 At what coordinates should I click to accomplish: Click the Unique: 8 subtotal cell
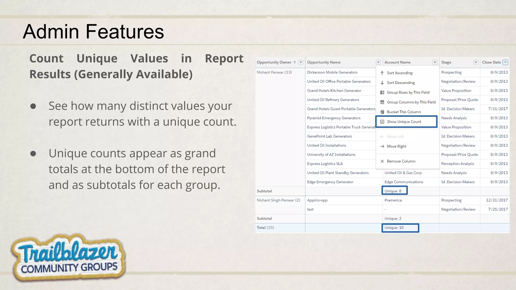394,191
